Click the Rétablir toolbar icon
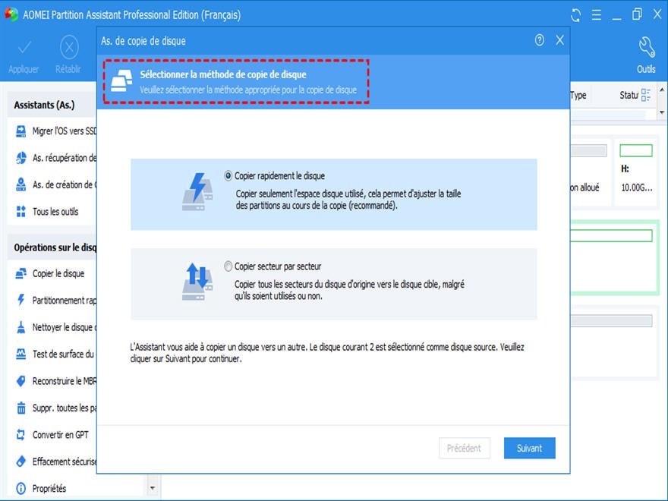Image resolution: width=668 pixels, height=501 pixels. coord(69,47)
